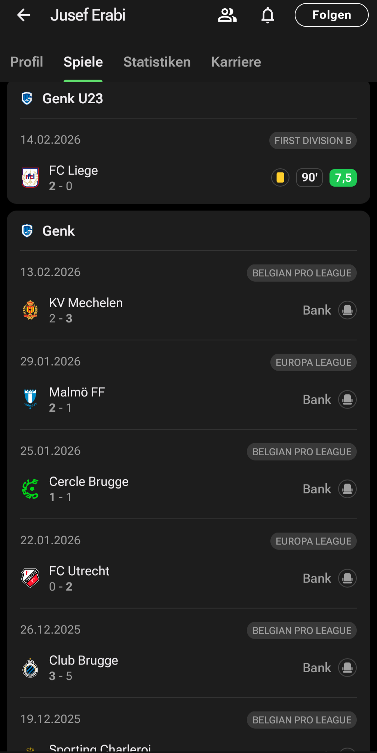Tap the bench icon for Malmö FF

(347, 400)
